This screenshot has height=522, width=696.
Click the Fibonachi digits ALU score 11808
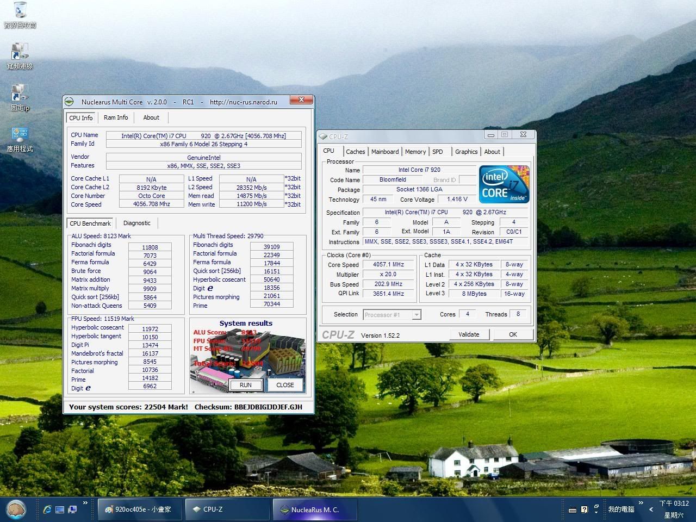point(150,247)
